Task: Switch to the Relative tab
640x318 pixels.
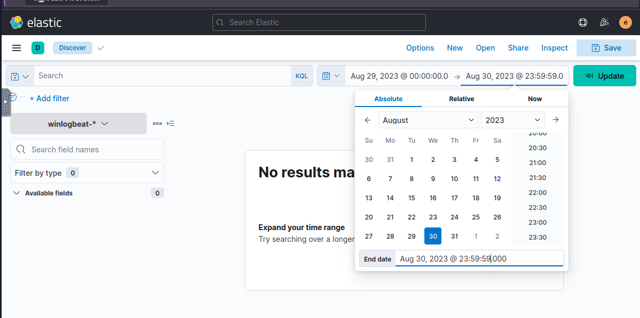Action: click(461, 99)
